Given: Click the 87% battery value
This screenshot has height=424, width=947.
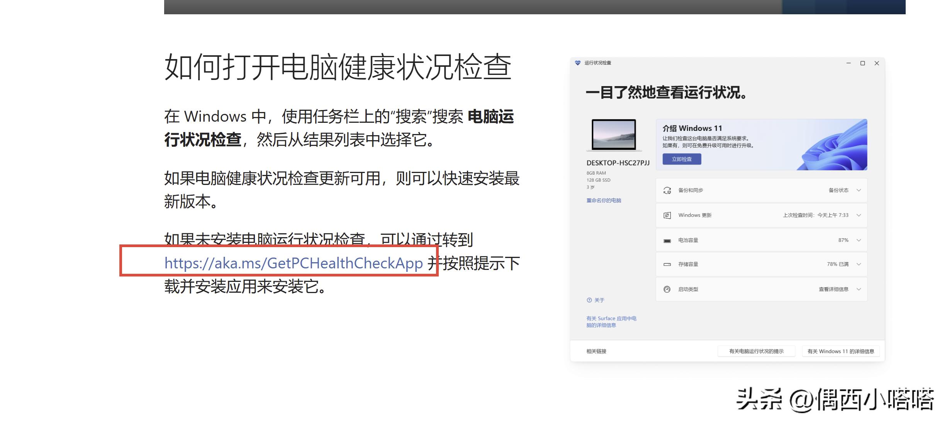Looking at the screenshot, I should 843,240.
